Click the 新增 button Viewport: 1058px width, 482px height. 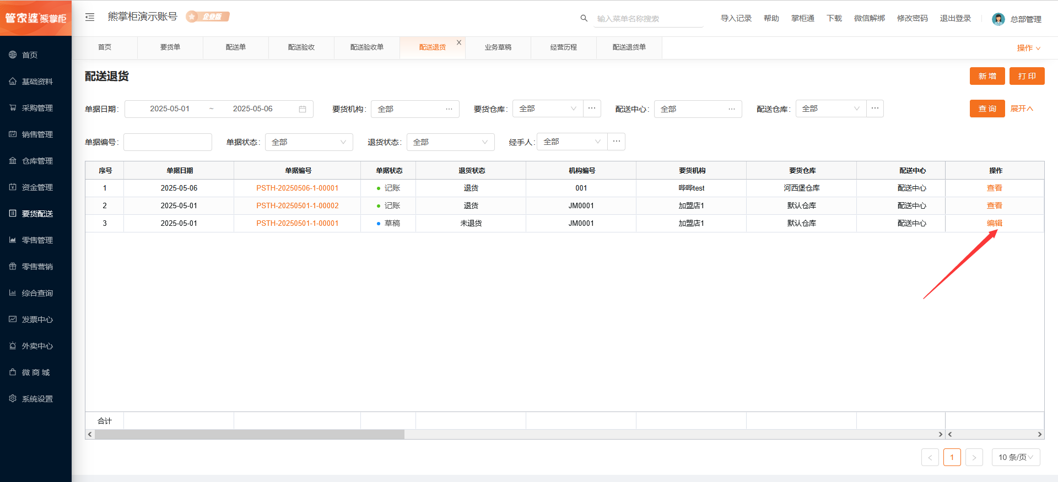[987, 76]
